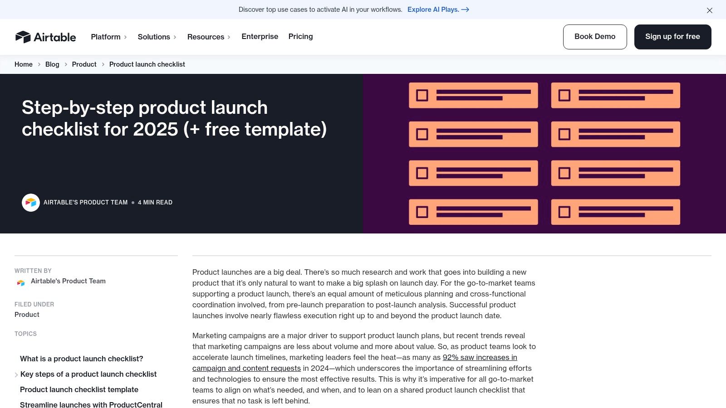Navigate to the Blog breadcrumb
Viewport: 726px width, 408px height.
[x=52, y=64]
